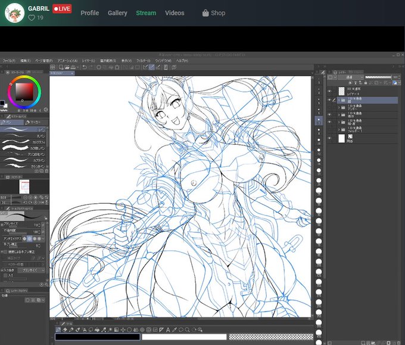405x345 pixels.
Task: Toggle the 入り checkbox
Action: pyautogui.click(x=5, y=275)
